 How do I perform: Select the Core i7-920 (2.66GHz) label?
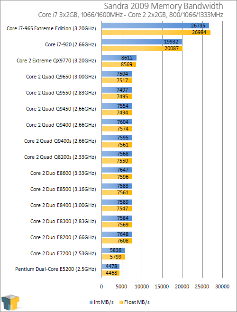point(71,44)
